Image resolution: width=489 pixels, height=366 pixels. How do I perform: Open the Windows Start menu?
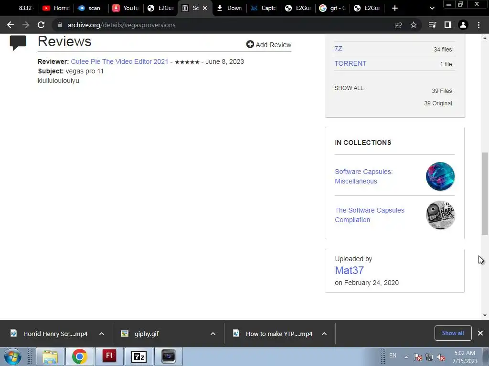[13, 356]
